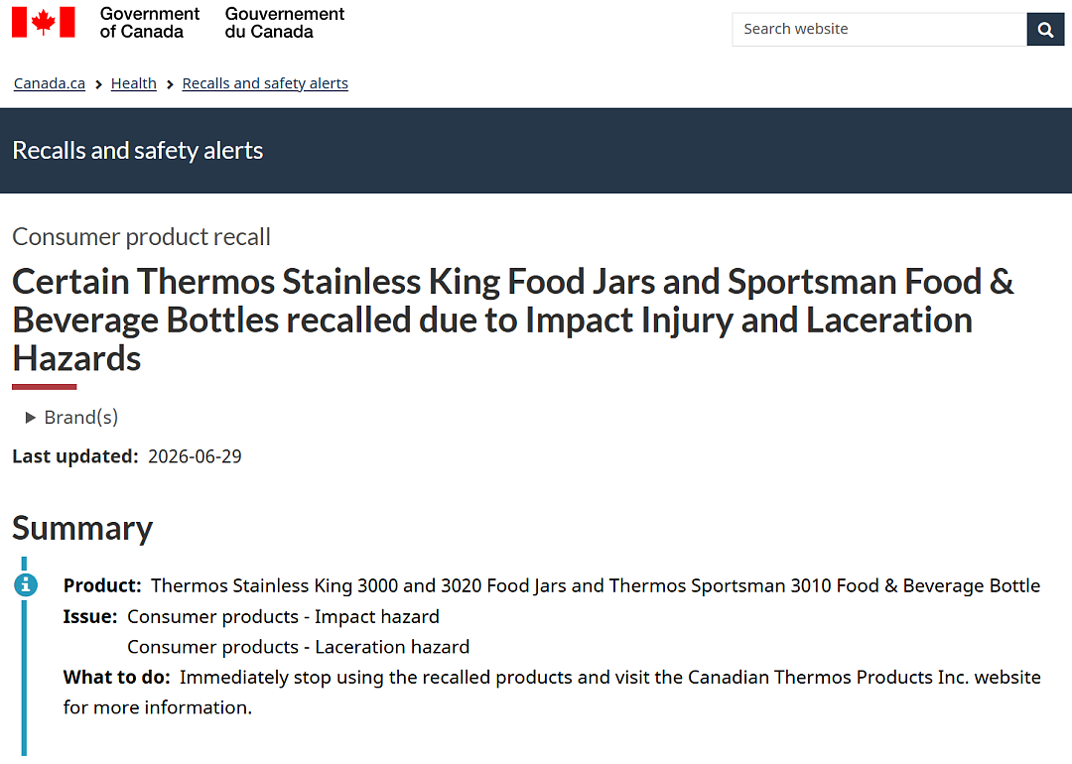The width and height of the screenshot is (1072, 764).
Task: Click the Government of Canada wordmark
Action: (149, 23)
